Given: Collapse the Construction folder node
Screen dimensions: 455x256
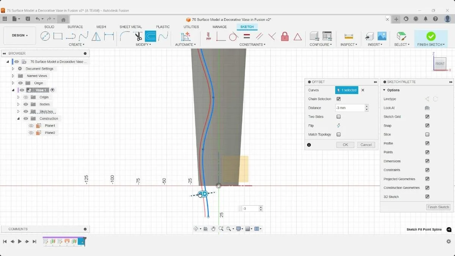Looking at the screenshot, I should click(x=18, y=119).
